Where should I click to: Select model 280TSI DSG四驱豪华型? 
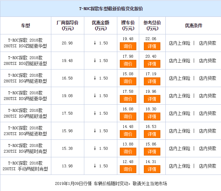point(25,43)
